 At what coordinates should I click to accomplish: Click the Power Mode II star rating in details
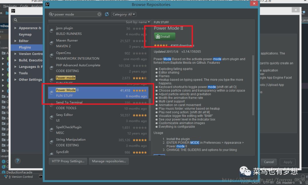click(161, 45)
